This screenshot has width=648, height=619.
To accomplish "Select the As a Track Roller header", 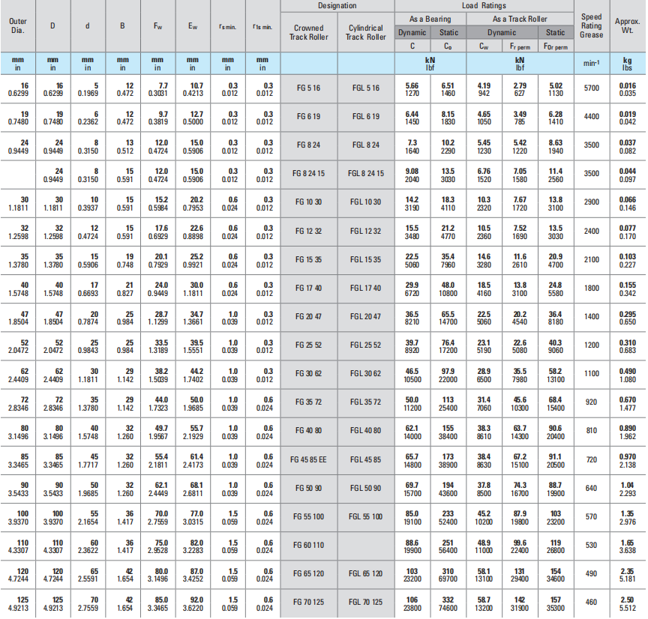I will (520, 19).
